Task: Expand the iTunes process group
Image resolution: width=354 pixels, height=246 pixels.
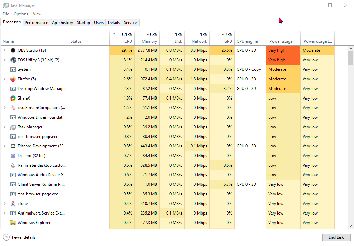Action: pos(4,204)
